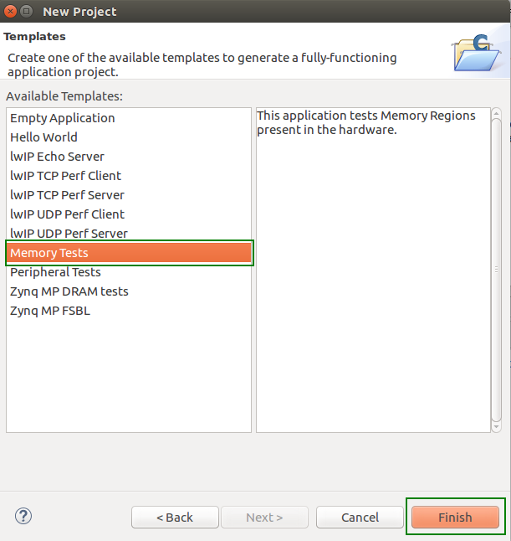Select the Zynq MP FSBL template
The width and height of the screenshot is (511, 541).
coord(50,311)
